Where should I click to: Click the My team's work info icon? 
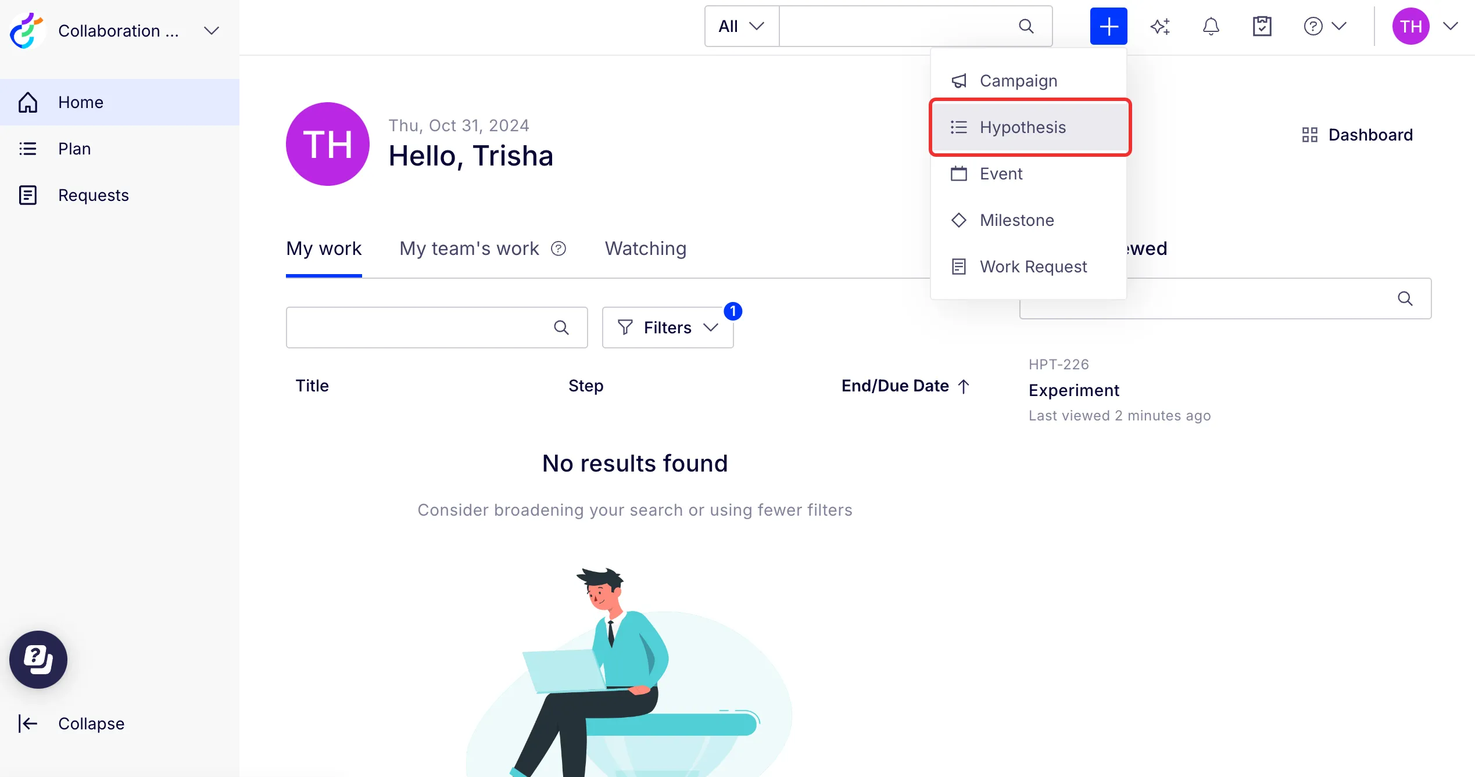click(559, 249)
